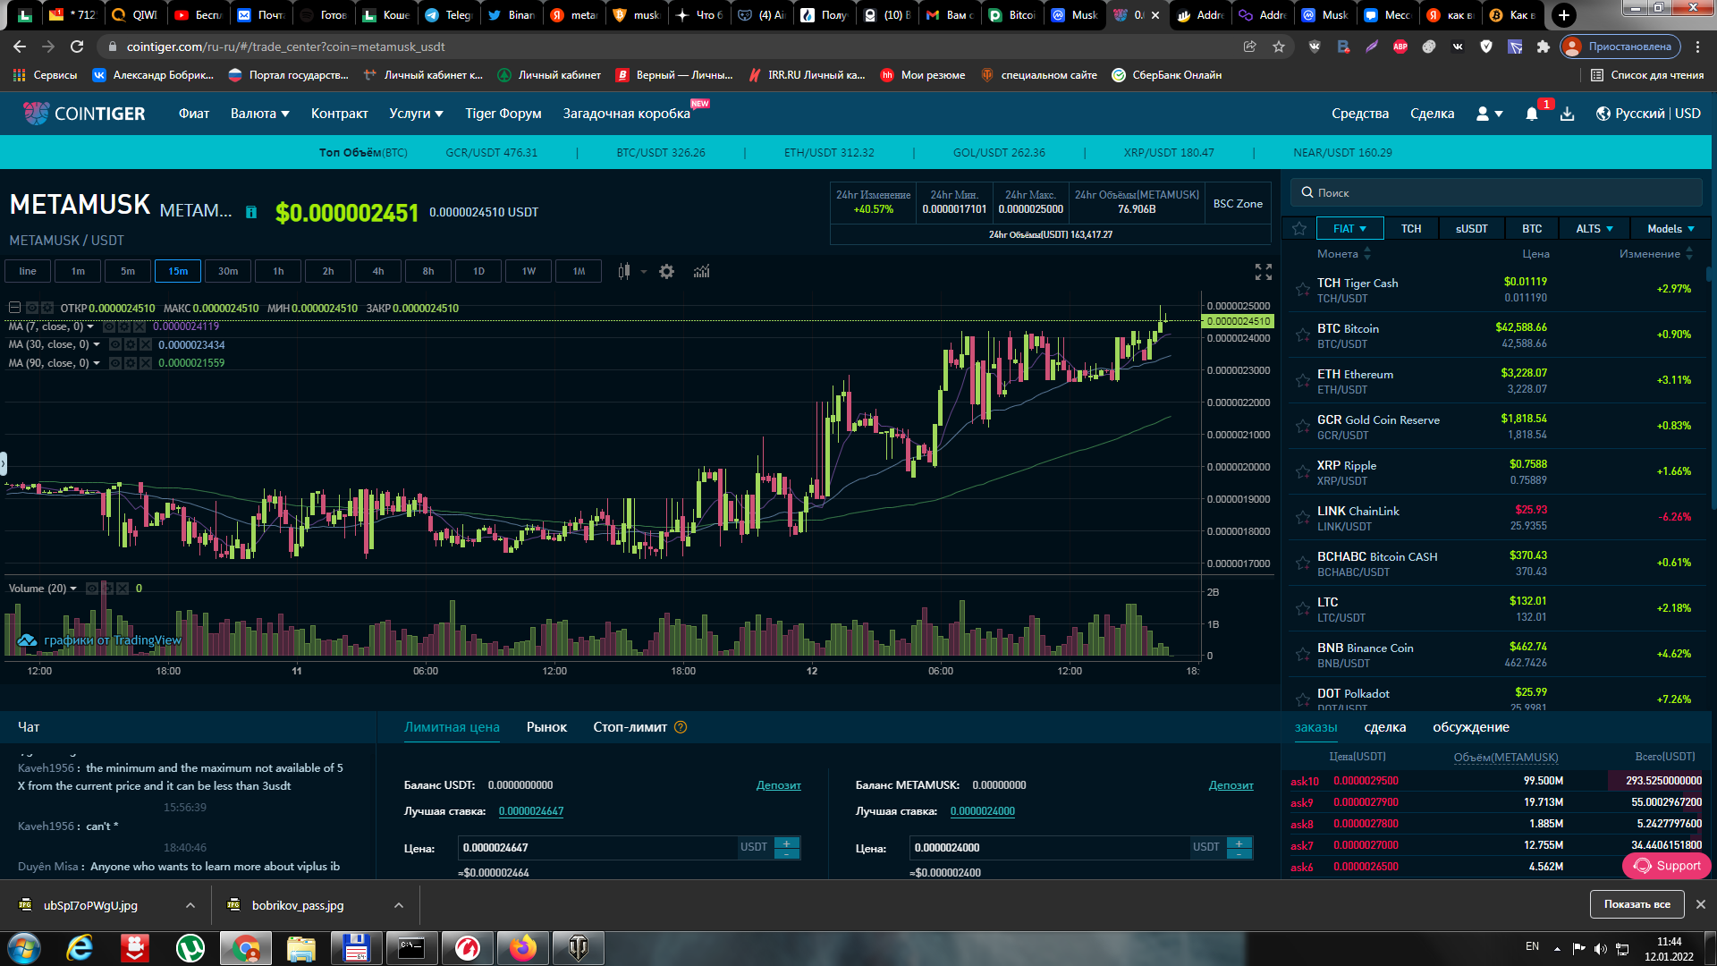1717x966 pixels.
Task: Favorite the BTC Bitcoin pair
Action: tap(1302, 335)
